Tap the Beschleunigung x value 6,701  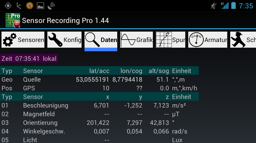click(101, 105)
